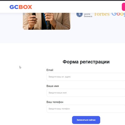Click the 'Ваш телефон' label
The image size is (125, 125).
tap(55, 102)
